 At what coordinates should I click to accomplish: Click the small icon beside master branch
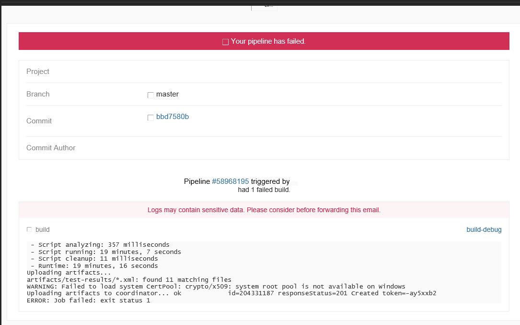[150, 95]
